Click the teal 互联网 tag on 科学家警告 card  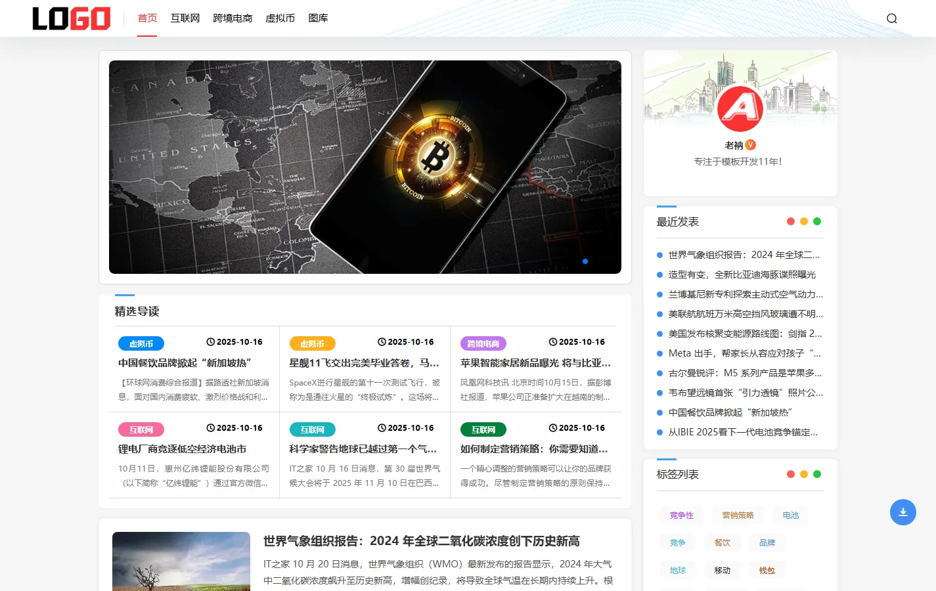(x=312, y=429)
